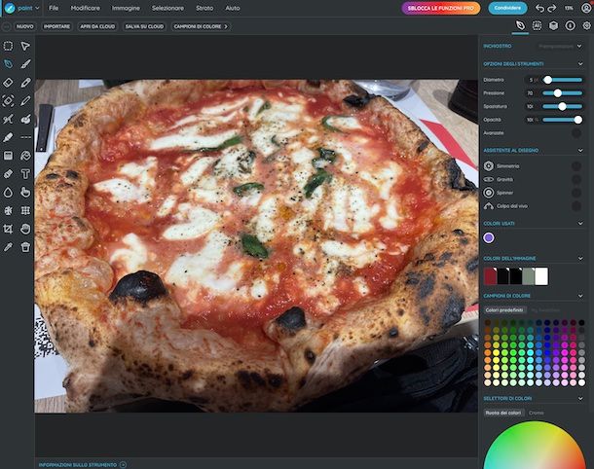
Task: Select the thin pencil tool
Action: click(x=25, y=100)
